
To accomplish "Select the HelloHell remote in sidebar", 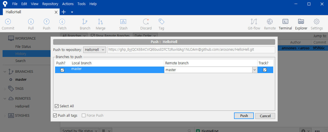I will [x=22, y=106].
